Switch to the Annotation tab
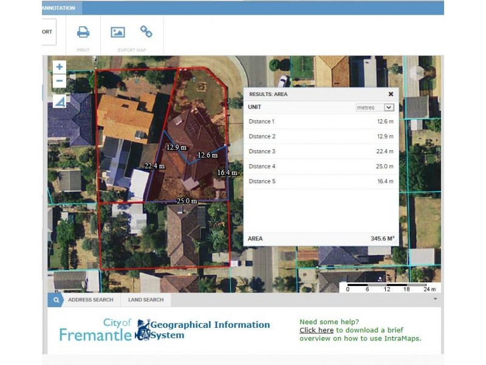The width and height of the screenshot is (486, 365). [60, 8]
